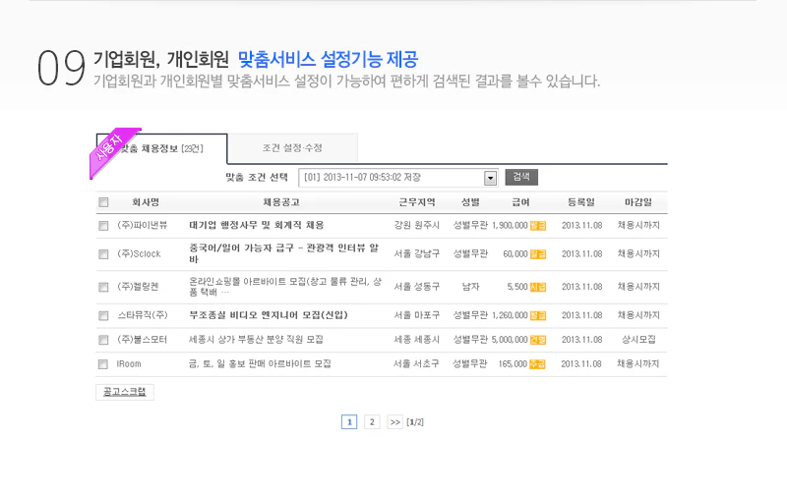Click the location cell 서울 마포구
787x493 pixels.
pos(416,315)
